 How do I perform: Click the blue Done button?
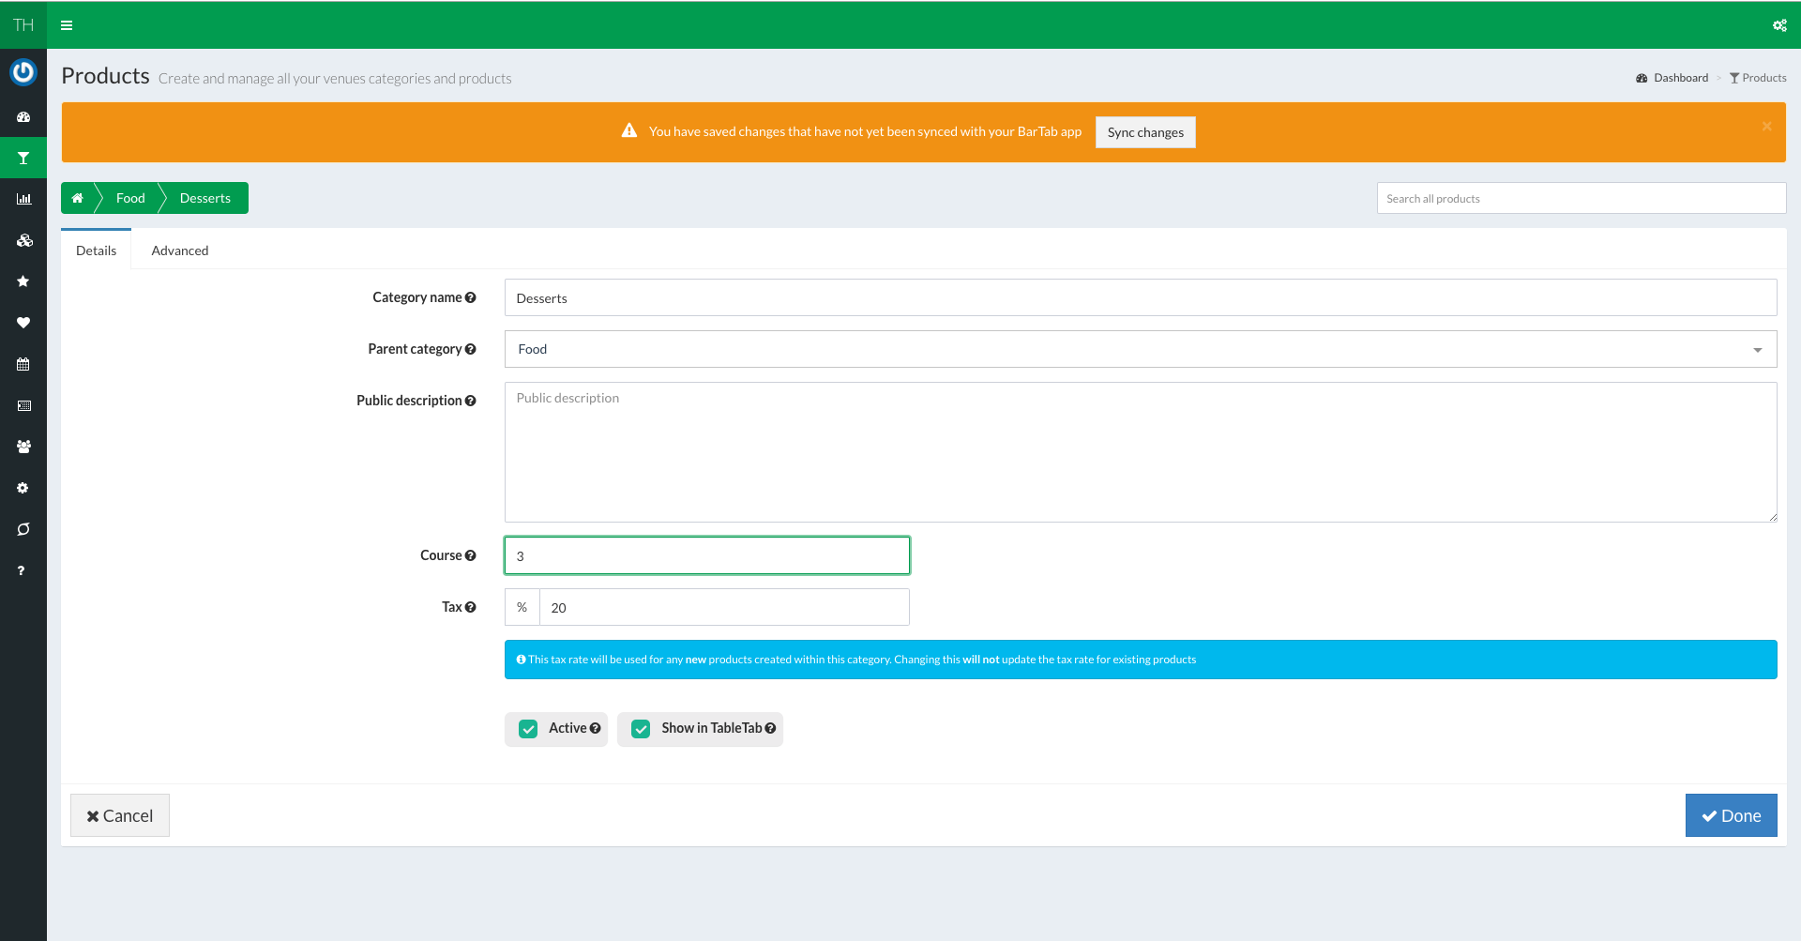(1731, 815)
